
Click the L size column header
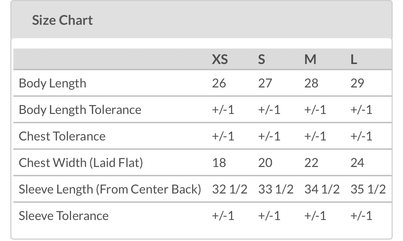point(354,60)
